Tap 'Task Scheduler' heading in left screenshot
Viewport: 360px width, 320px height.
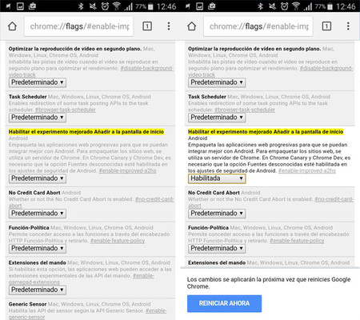(27, 97)
